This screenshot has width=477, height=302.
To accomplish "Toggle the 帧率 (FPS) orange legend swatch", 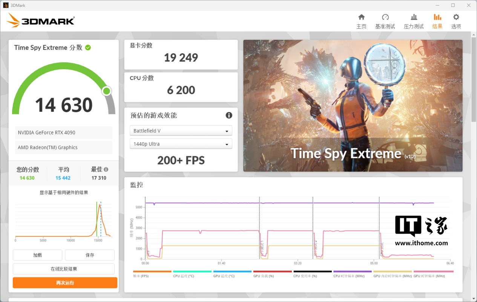I will [x=152, y=271].
